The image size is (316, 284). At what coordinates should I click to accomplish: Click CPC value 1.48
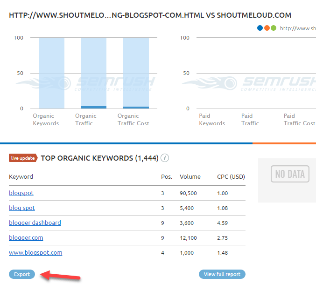coord(223,253)
